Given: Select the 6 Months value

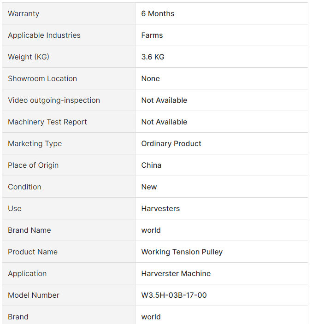Looking at the screenshot, I should coord(158,14).
